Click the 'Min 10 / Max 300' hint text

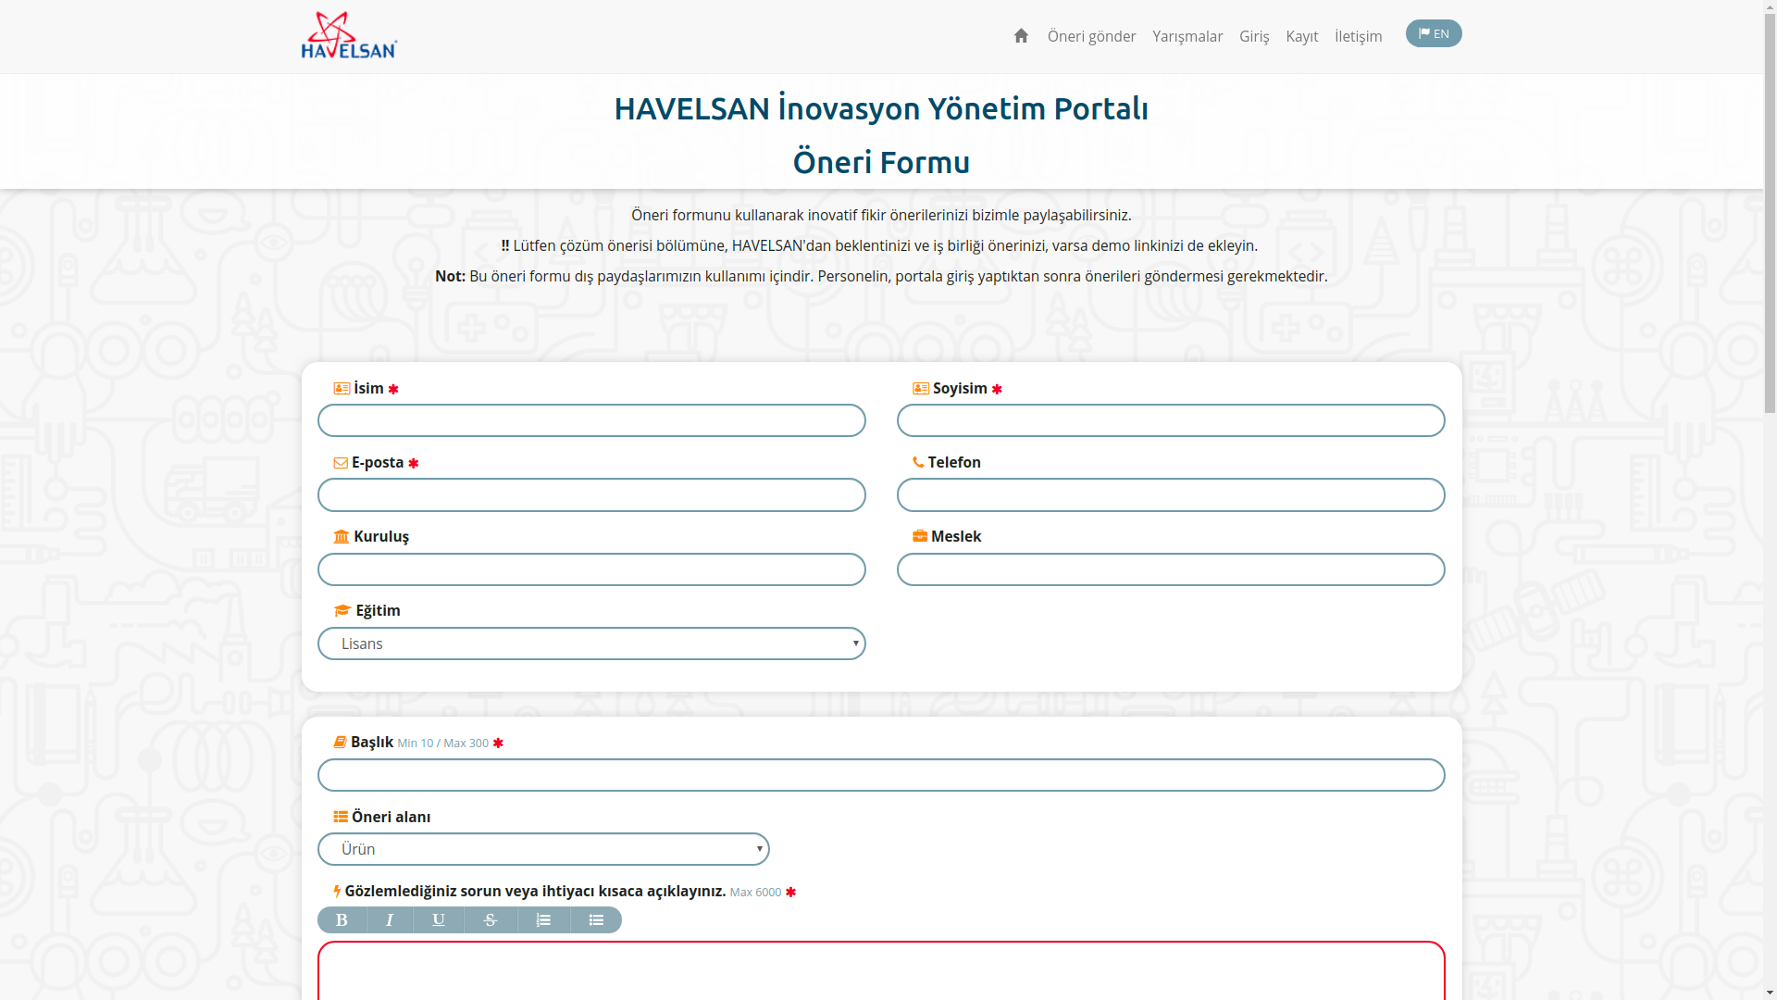(x=442, y=744)
